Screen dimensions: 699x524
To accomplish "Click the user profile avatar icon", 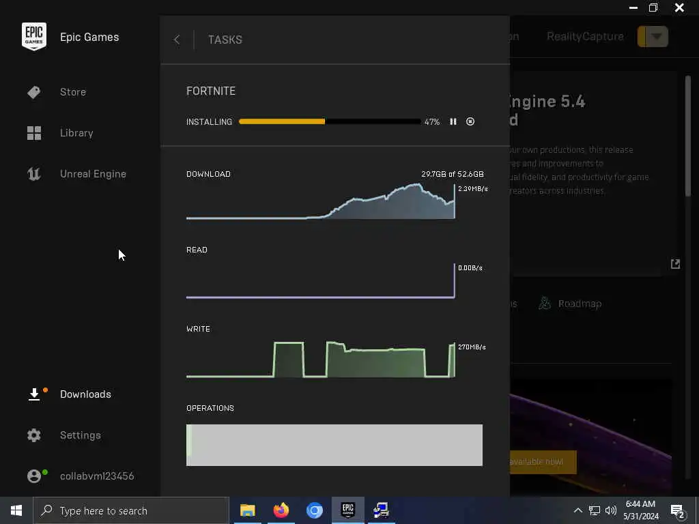I will [34, 476].
